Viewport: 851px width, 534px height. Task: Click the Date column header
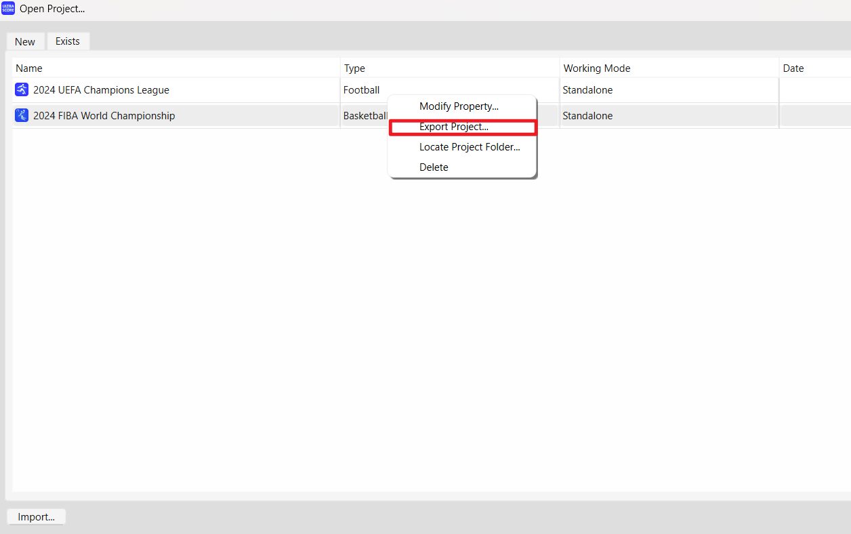coord(793,68)
